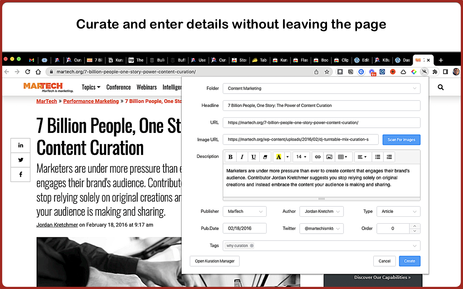Click inside the Description text area
This screenshot has width=463, height=289.
pyautogui.click(x=322, y=180)
